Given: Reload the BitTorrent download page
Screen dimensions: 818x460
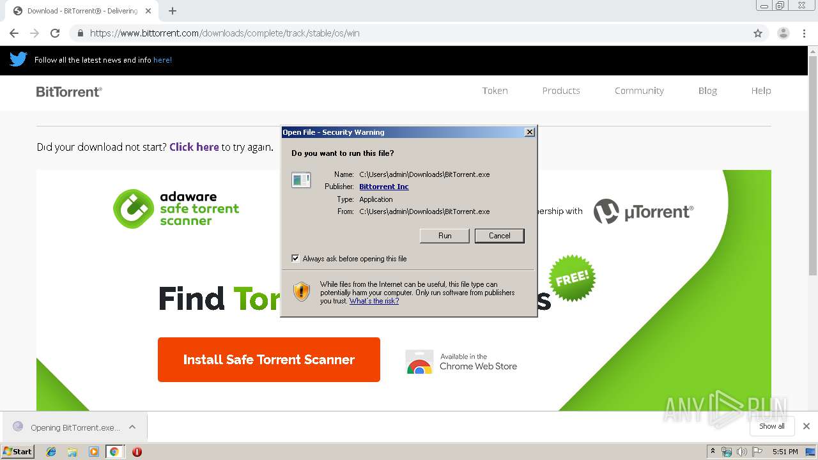Looking at the screenshot, I should point(55,33).
